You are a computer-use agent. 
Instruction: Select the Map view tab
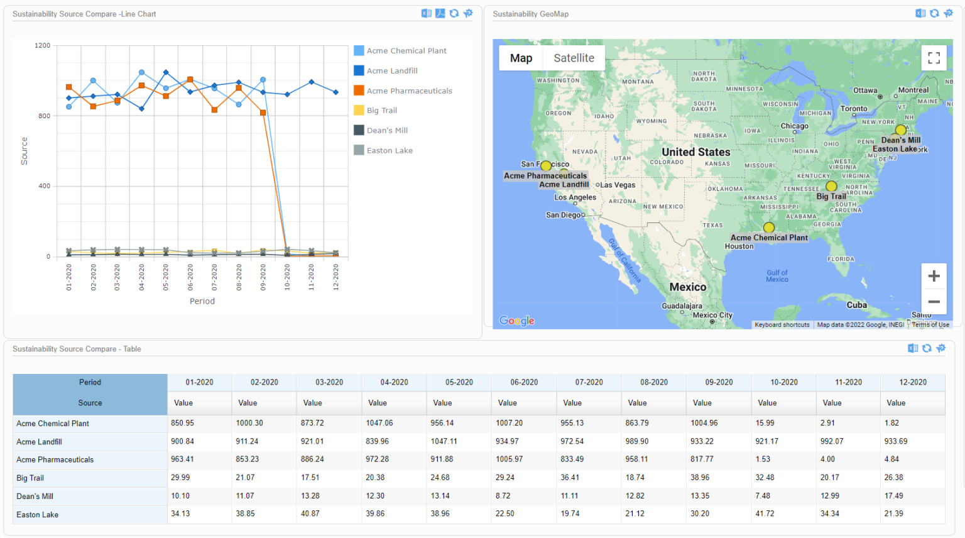pyautogui.click(x=521, y=57)
